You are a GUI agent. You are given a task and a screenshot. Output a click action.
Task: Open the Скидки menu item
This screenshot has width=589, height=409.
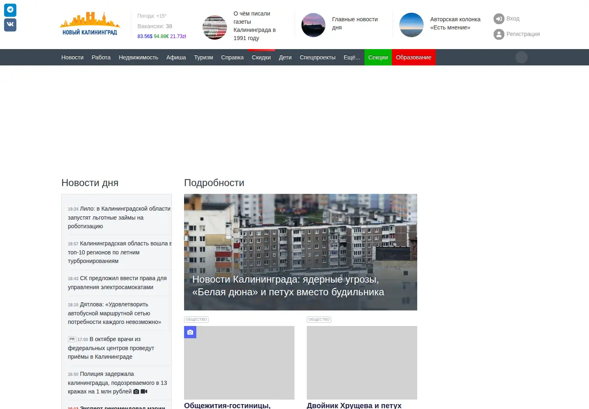coord(261,57)
